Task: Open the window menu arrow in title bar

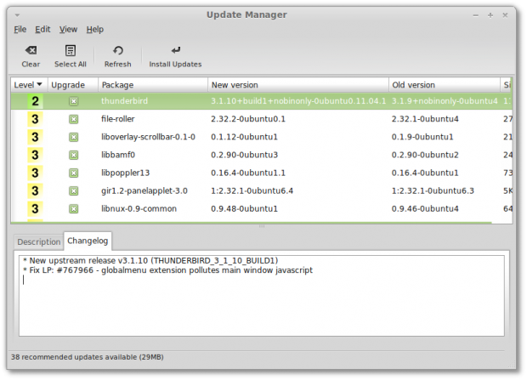Action: point(17,15)
